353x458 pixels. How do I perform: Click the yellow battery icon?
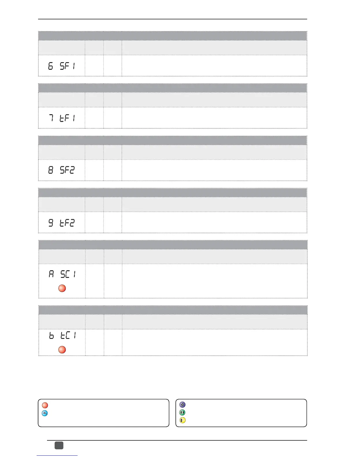(x=182, y=420)
